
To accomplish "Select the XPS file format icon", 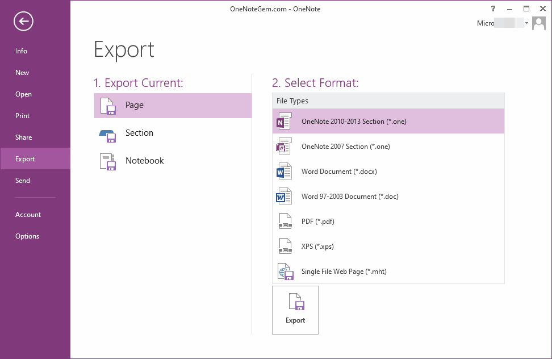I will (285, 246).
